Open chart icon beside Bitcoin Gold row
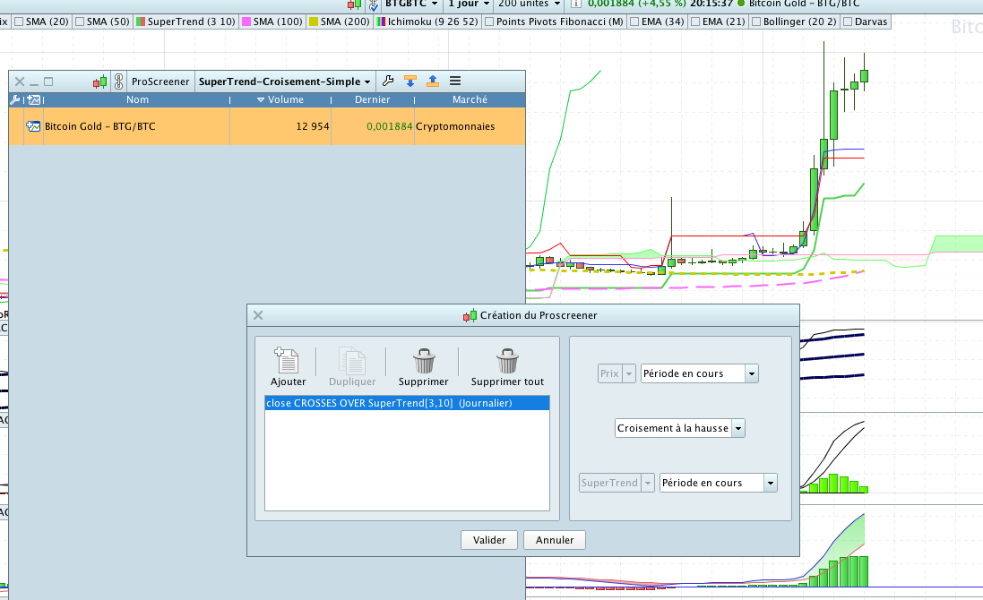983x600 pixels. pos(34,127)
